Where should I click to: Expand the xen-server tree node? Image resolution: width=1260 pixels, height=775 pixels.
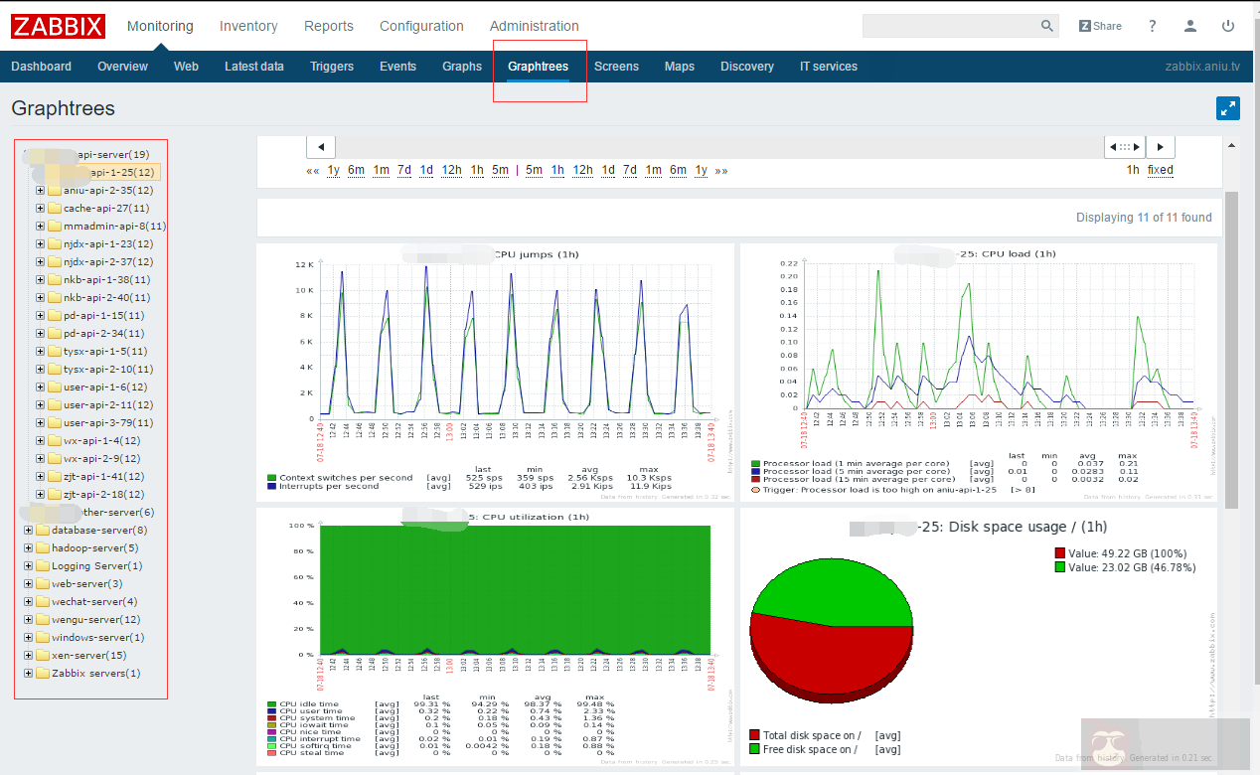(x=28, y=655)
